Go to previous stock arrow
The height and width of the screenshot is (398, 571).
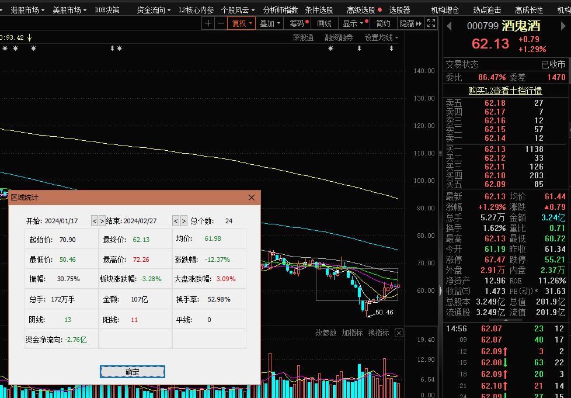(x=450, y=26)
